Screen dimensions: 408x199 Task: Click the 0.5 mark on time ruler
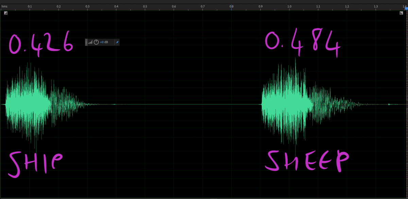[145, 6]
